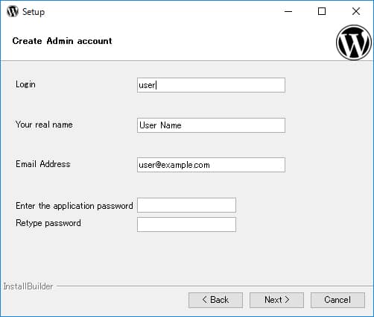Click the Your real name label

[44, 125]
